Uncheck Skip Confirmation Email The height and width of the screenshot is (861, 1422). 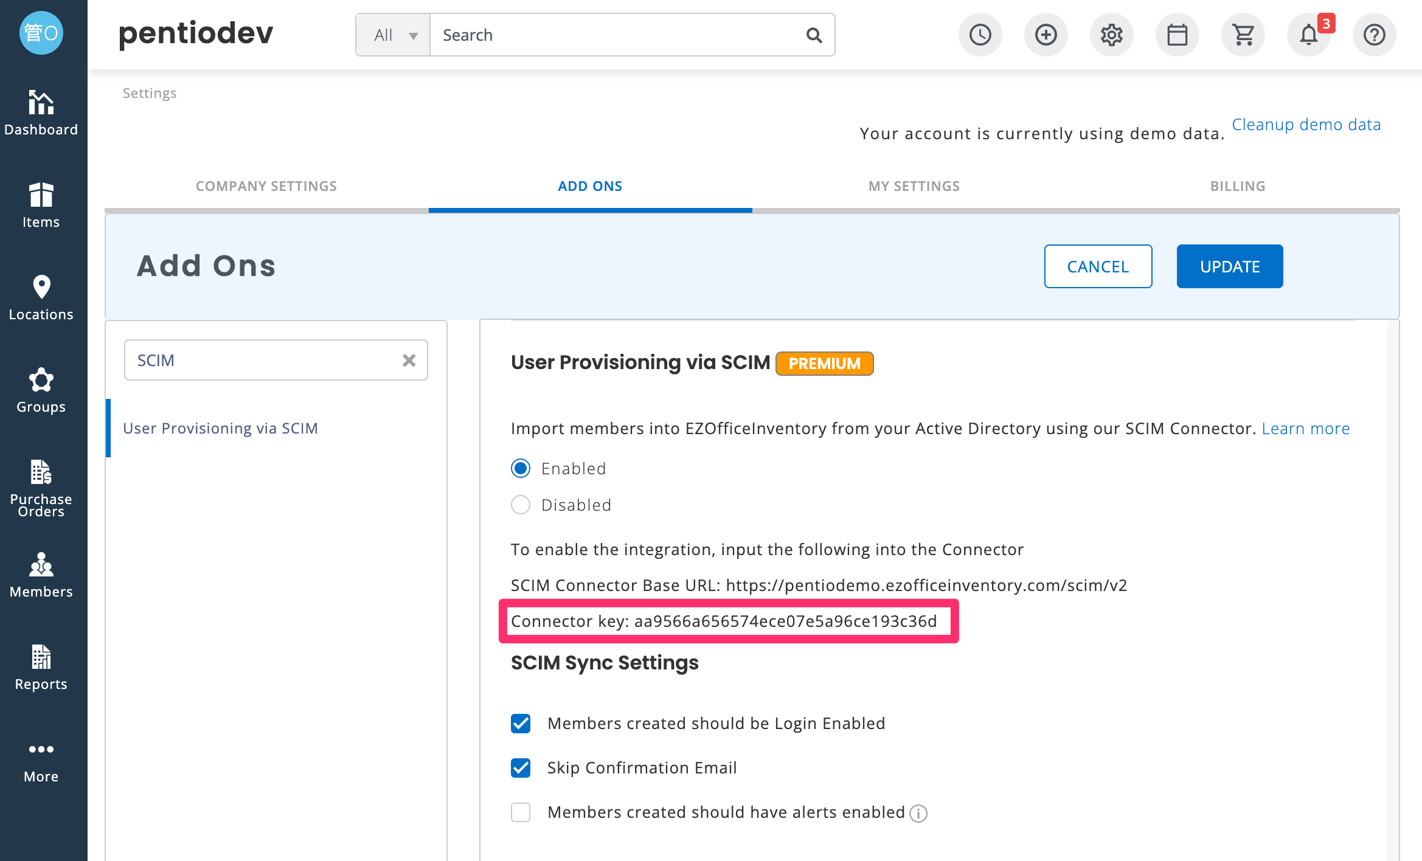point(521,768)
